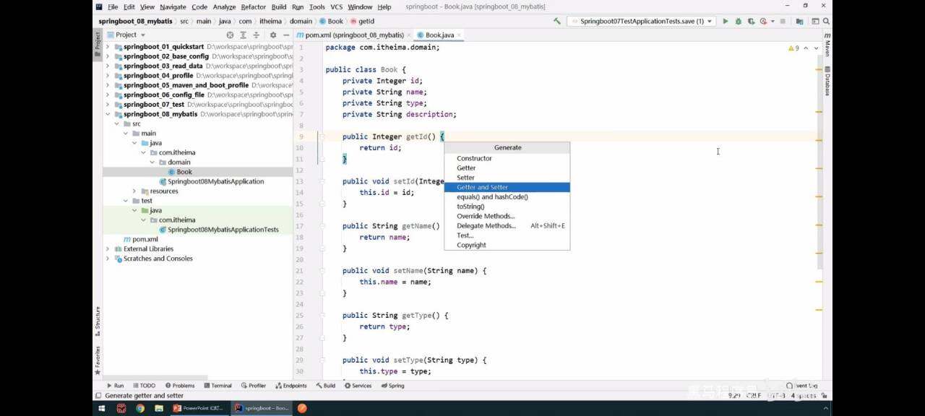The height and width of the screenshot is (416, 925).
Task: Switch to Book.java editor tab
Action: (439, 35)
